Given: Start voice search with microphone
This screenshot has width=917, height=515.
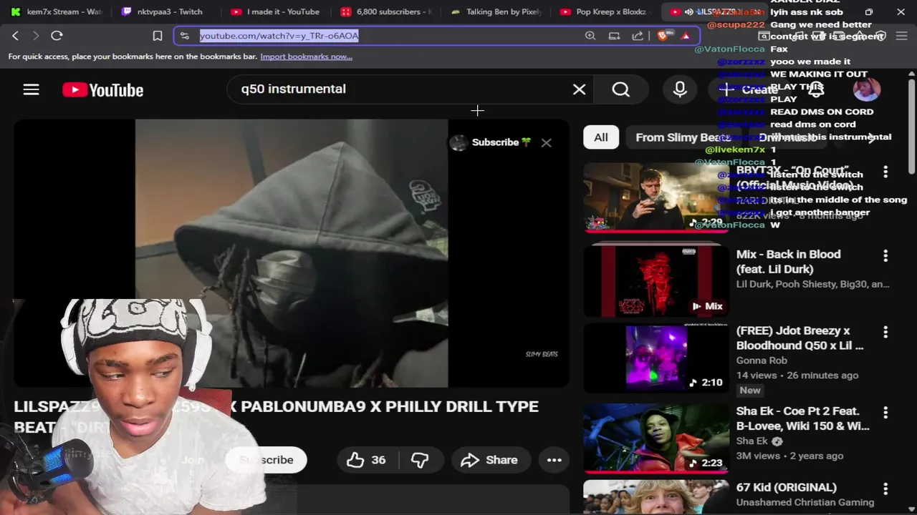Looking at the screenshot, I should (680, 89).
